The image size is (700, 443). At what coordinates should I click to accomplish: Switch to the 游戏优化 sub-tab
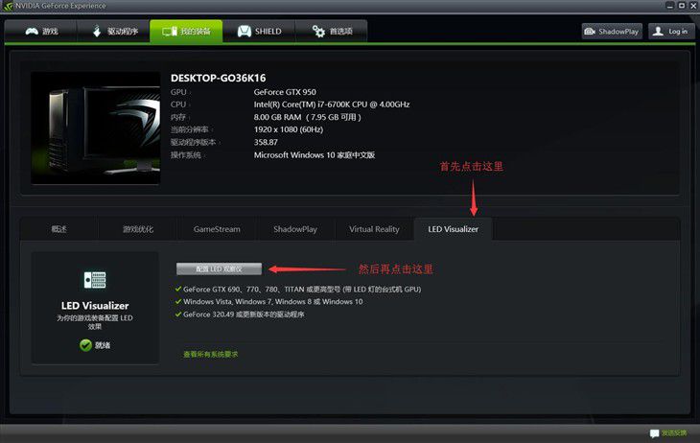(x=138, y=229)
